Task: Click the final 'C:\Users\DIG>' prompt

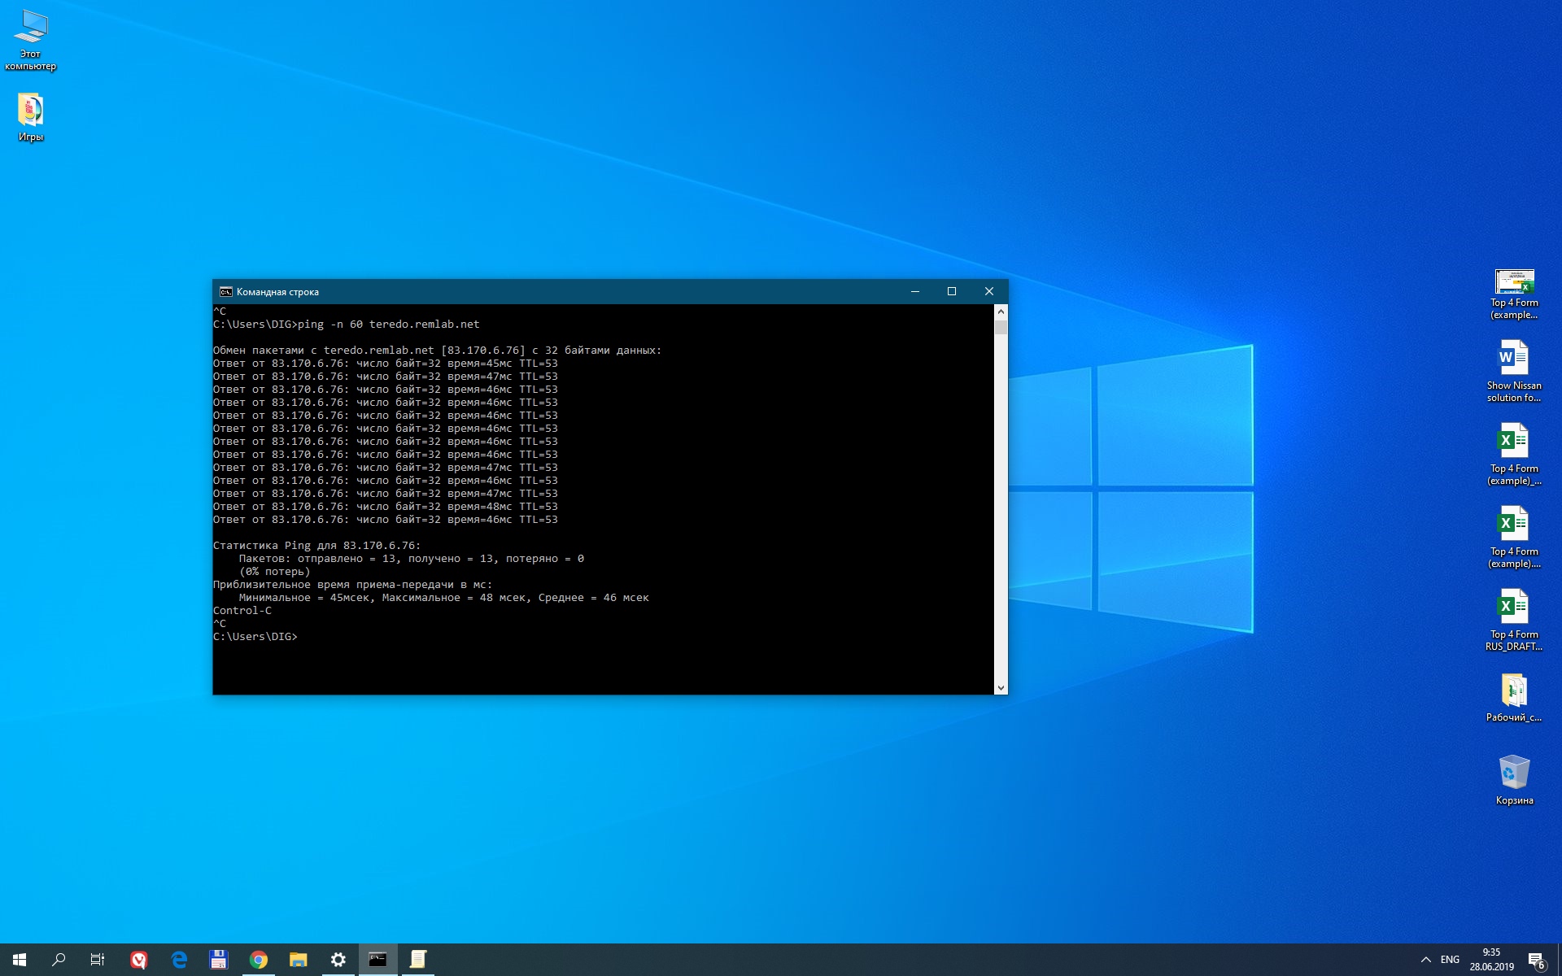Action: 255,637
